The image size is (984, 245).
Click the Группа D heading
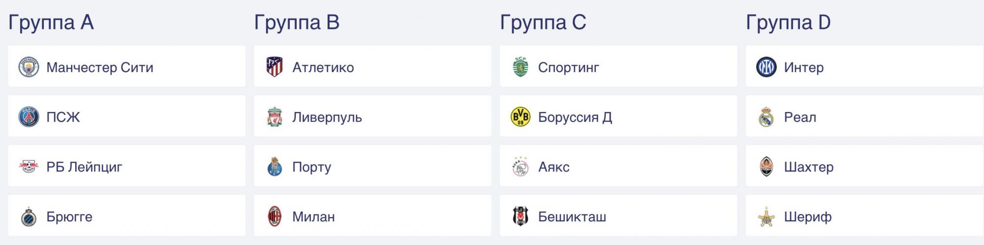788,23
